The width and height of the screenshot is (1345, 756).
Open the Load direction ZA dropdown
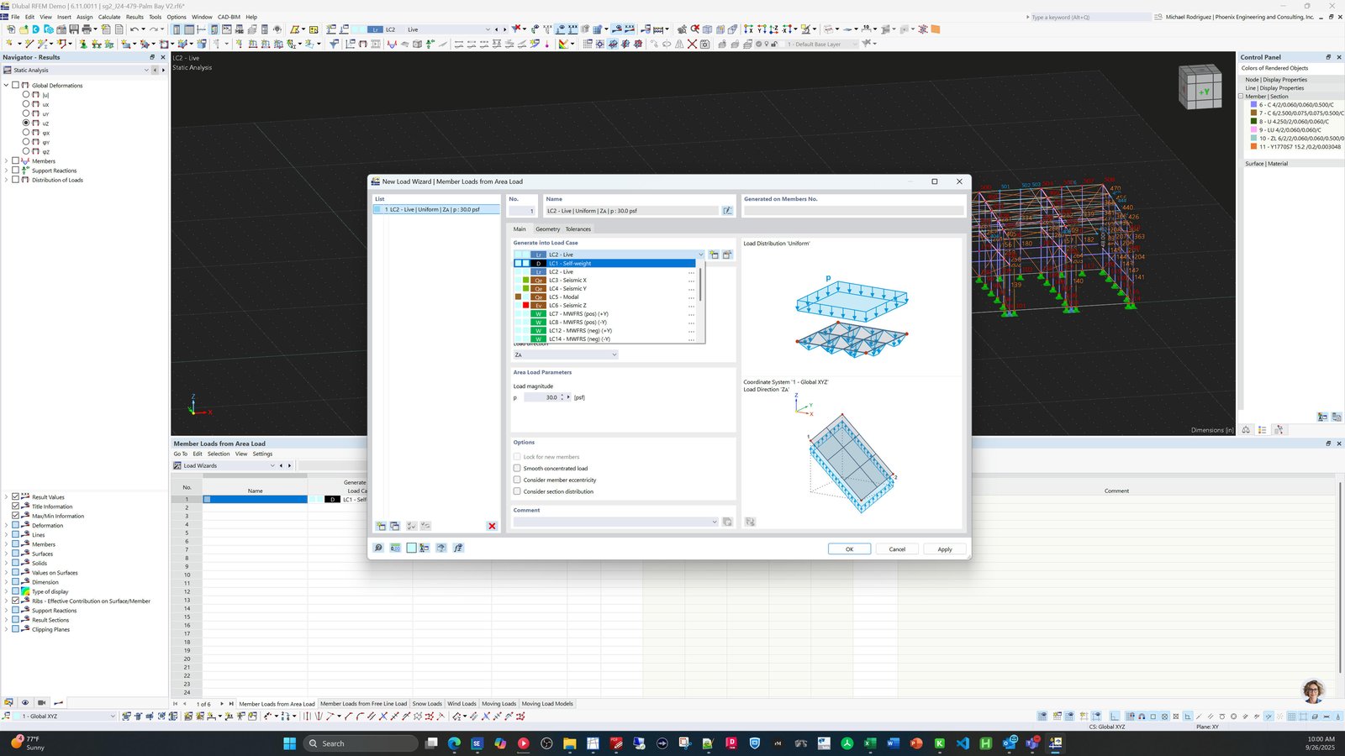(x=566, y=354)
